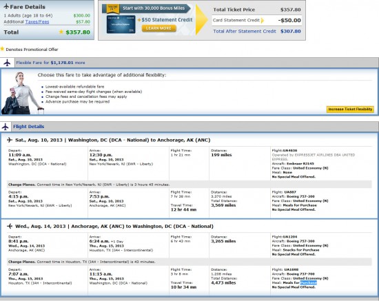379x301 pixels.
Task: Click the LEARN MORE button
Action: click(158, 28)
